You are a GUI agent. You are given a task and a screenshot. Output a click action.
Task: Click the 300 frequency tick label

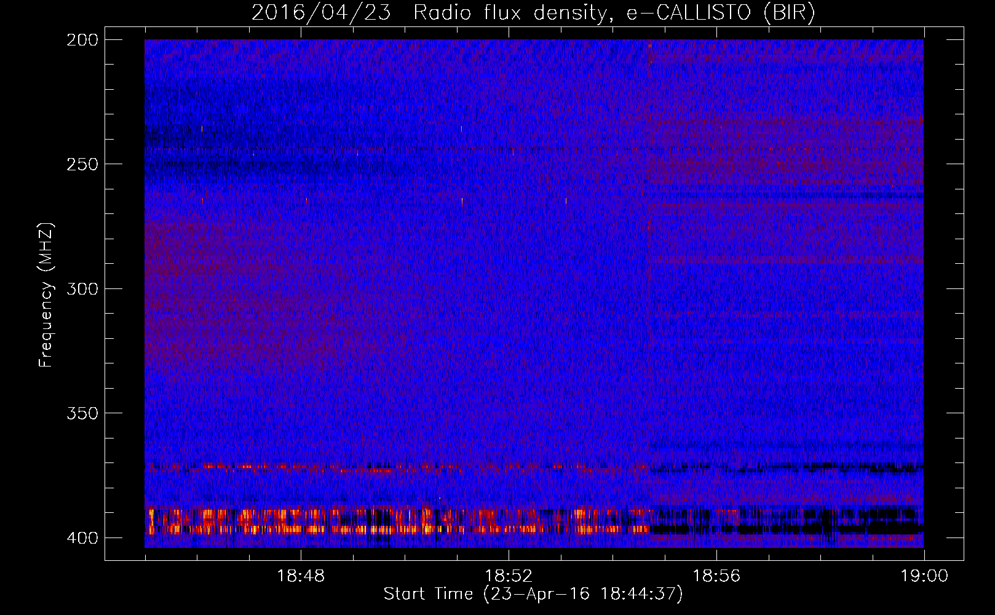pos(82,289)
